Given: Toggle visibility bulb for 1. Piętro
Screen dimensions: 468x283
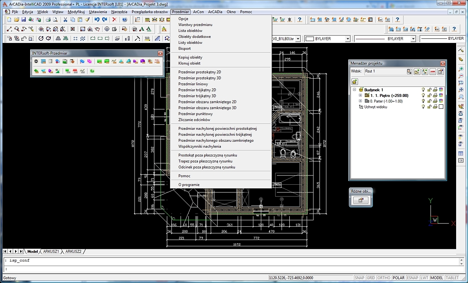Looking at the screenshot, I should tap(423, 96).
